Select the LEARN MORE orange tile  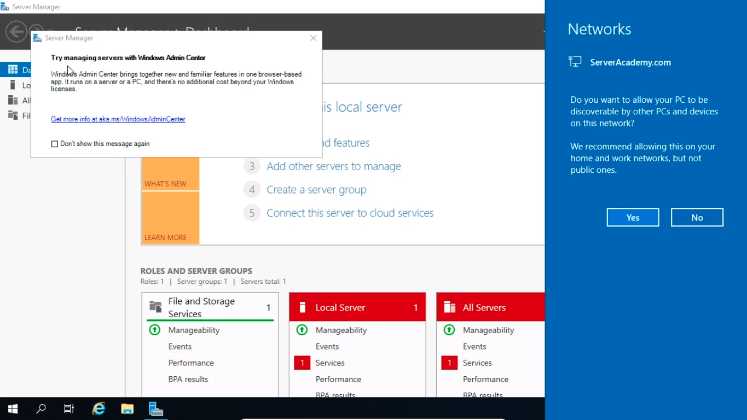point(170,219)
